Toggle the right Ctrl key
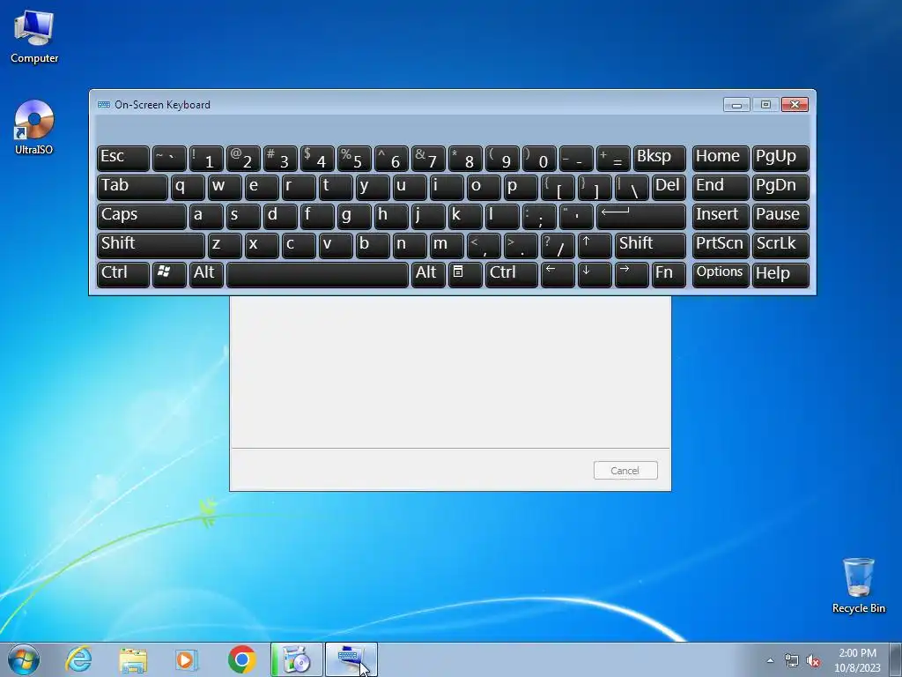 tap(512, 274)
